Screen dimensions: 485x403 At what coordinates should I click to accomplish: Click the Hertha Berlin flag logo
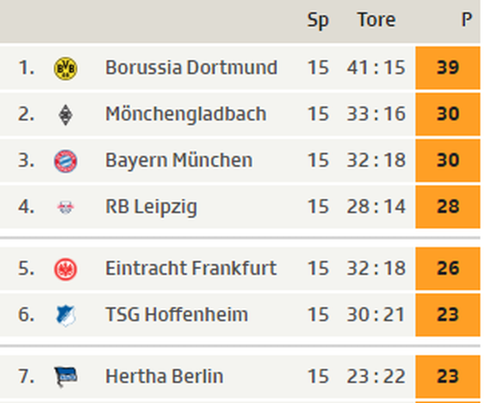tap(65, 376)
